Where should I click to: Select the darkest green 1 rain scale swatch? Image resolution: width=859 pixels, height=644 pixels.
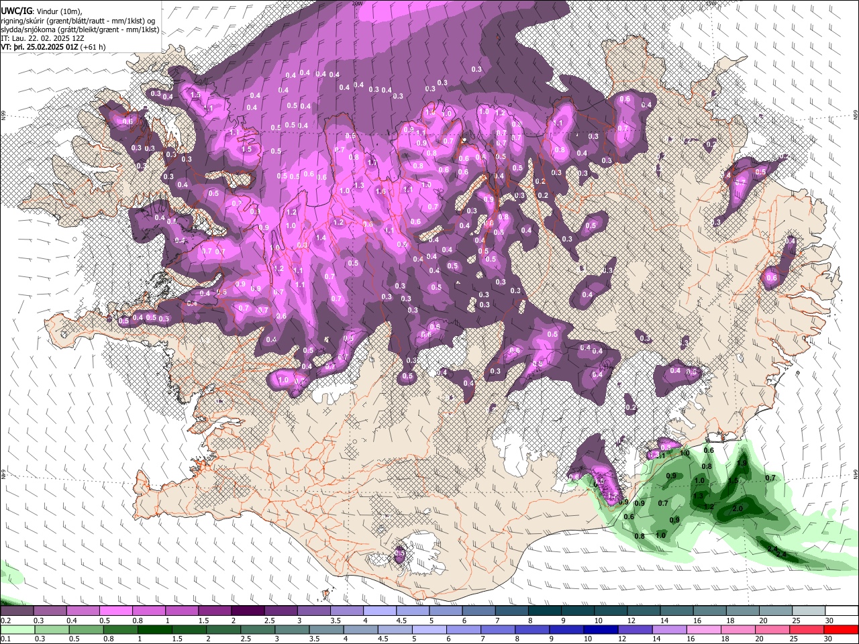coord(154,629)
